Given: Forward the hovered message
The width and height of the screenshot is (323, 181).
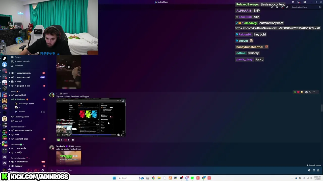Looking at the screenshot, I should click(313, 92).
